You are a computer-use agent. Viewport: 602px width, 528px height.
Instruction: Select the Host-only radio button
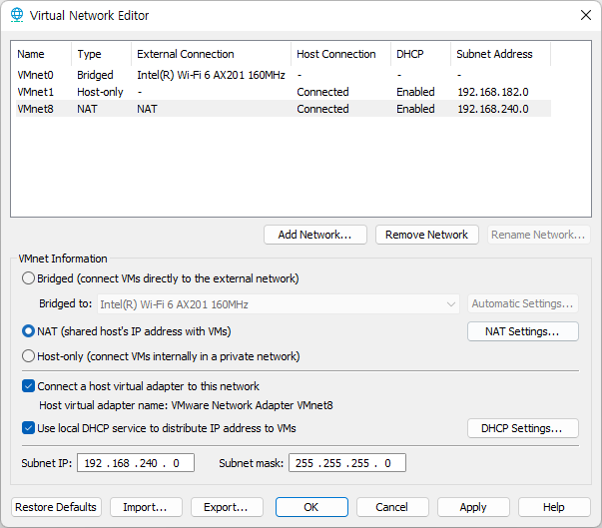(28, 356)
